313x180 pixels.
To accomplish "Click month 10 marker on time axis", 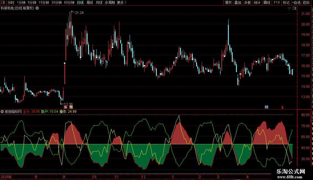I will 94,177.
